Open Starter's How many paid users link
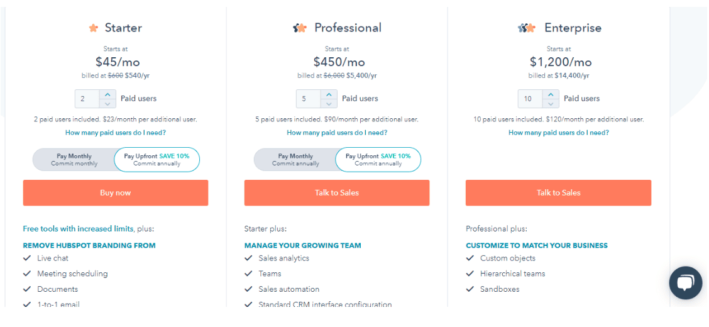 116,133
